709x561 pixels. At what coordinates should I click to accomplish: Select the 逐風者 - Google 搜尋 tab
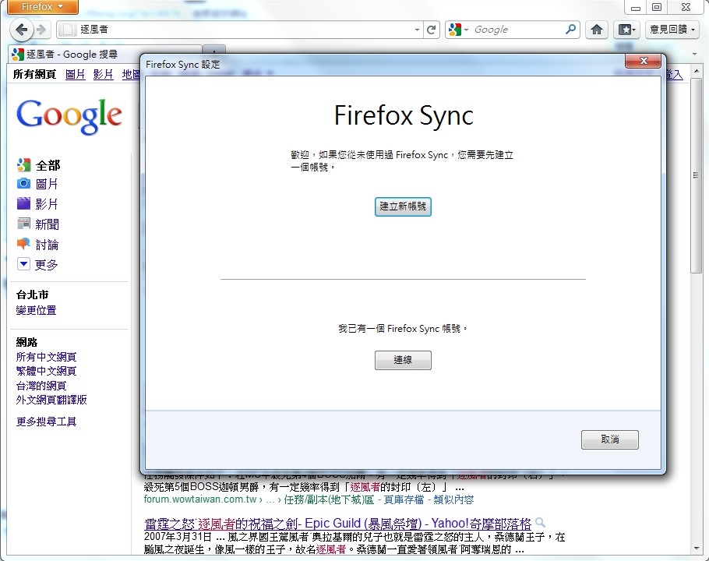104,55
